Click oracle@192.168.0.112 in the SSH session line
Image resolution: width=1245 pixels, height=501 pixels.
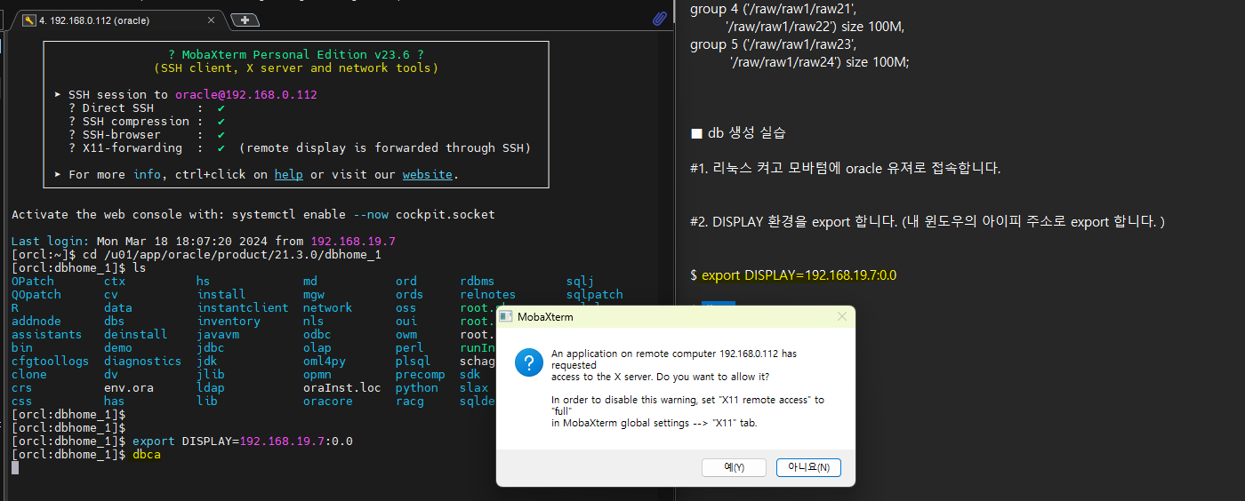pos(246,95)
